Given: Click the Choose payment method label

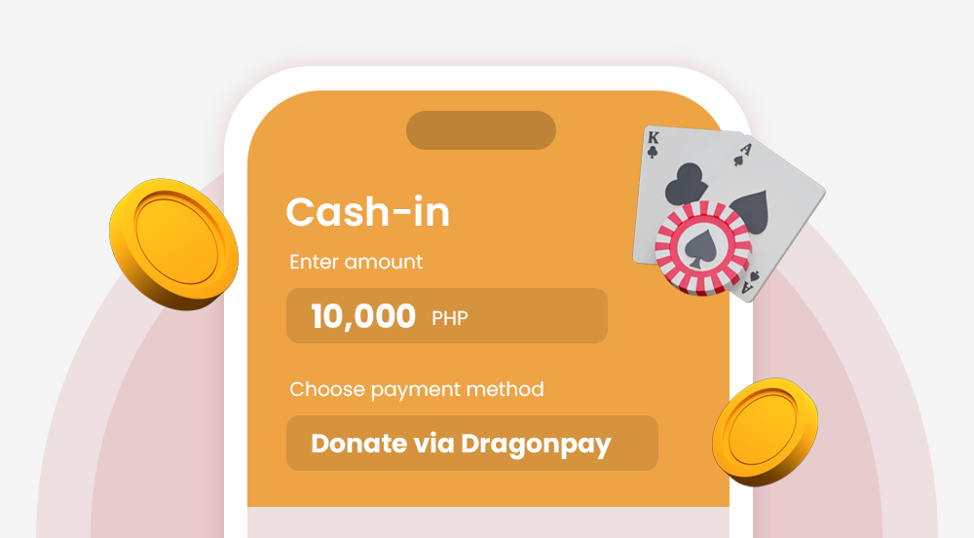Looking at the screenshot, I should (417, 390).
